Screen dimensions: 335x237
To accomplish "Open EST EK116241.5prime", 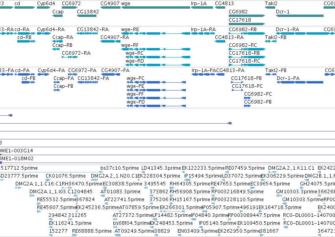I will [70, 223].
